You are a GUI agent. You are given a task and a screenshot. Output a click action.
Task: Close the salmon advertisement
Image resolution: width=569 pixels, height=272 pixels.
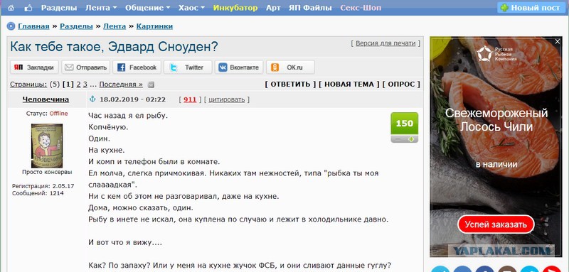(x=558, y=42)
